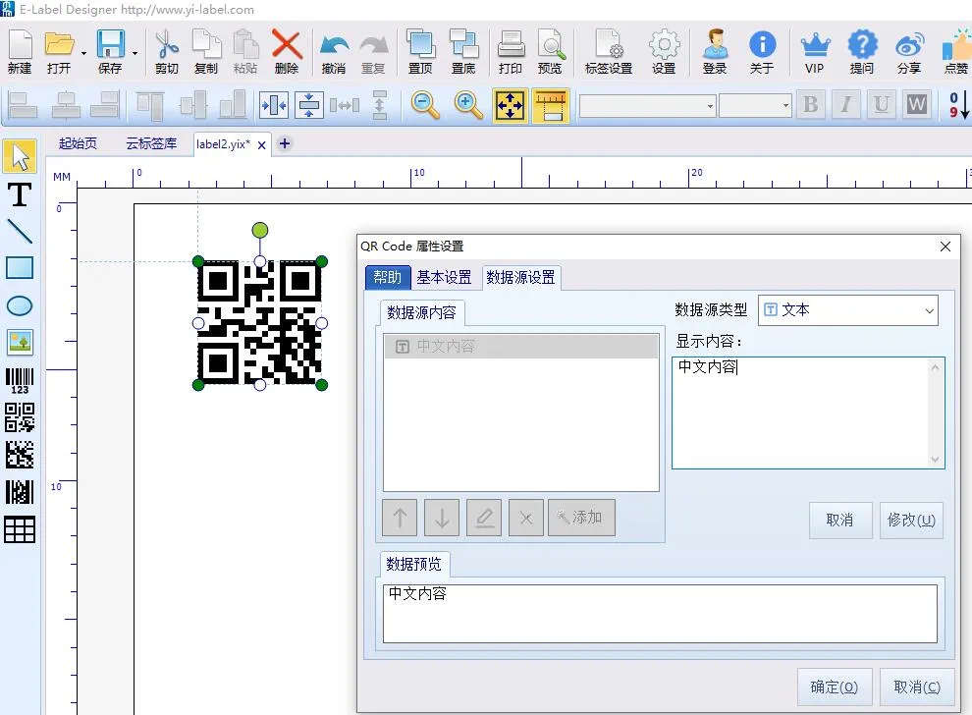The width and height of the screenshot is (972, 715).
Task: Select the image insert tool
Action: pyautogui.click(x=20, y=342)
